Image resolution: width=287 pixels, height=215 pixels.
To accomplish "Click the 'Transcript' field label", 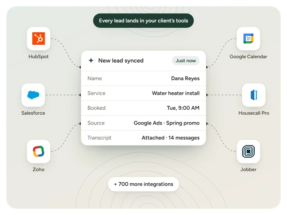I will [100, 138].
